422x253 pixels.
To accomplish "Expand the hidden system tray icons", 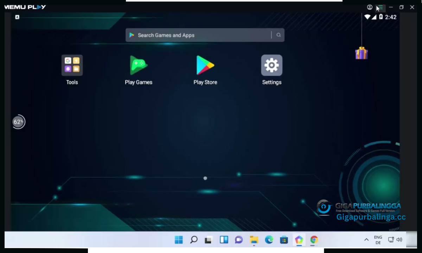I will pos(366,240).
